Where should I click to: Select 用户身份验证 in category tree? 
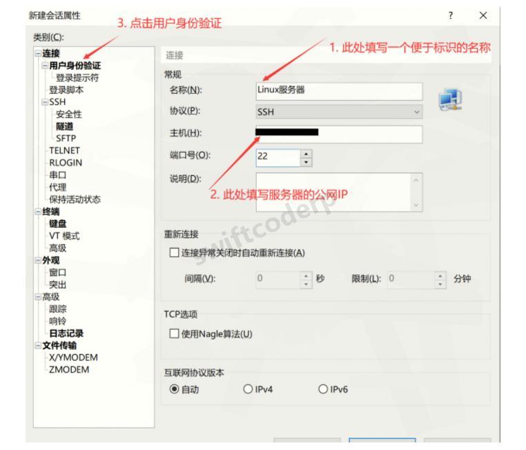(75, 66)
